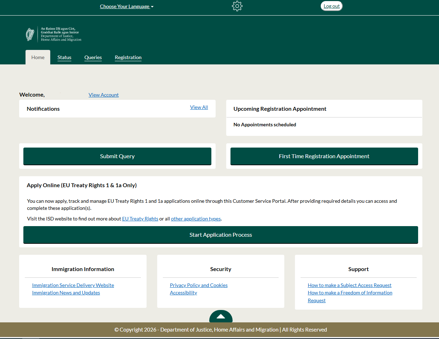
Task: View All notifications
Action: pyautogui.click(x=199, y=107)
